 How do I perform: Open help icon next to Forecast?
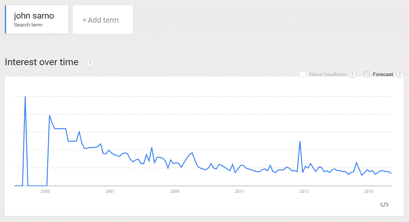(400, 74)
